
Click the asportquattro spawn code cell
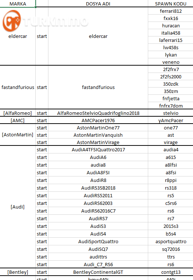point(170,242)
